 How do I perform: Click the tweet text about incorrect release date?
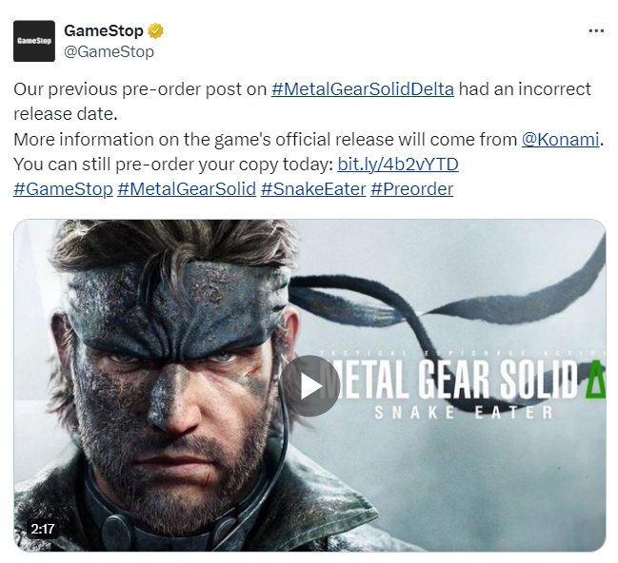click(x=302, y=102)
